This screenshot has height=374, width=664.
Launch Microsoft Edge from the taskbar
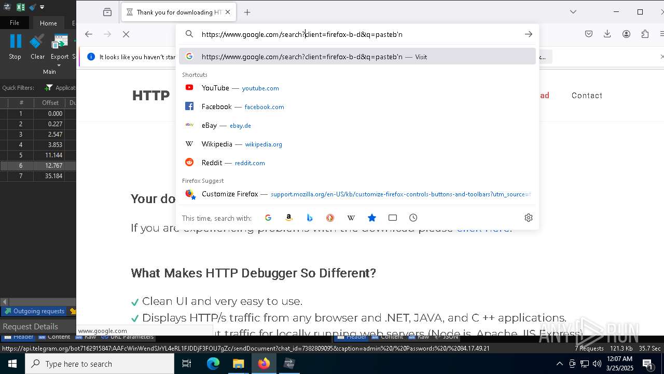[213, 364]
